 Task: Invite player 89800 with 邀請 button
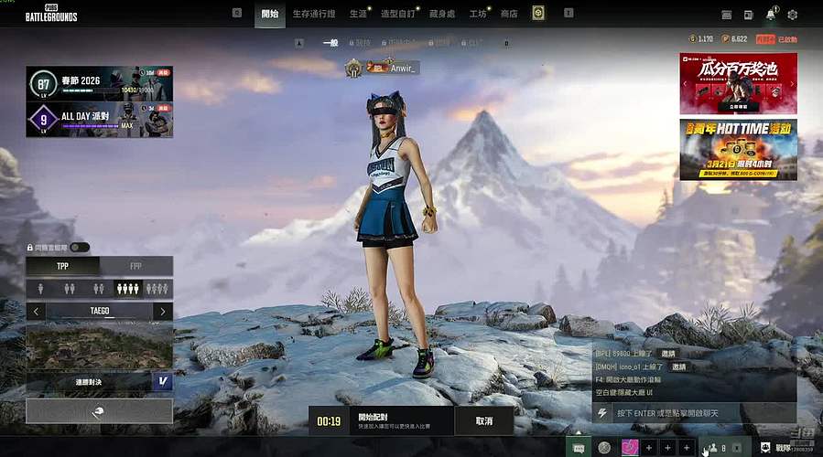(x=668, y=354)
